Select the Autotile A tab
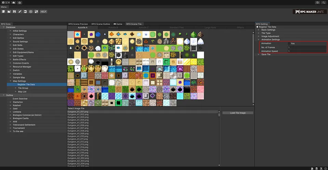 point(83,28)
